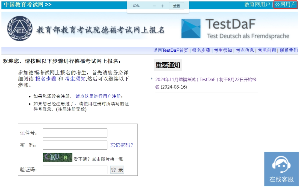The width and height of the screenshot is (300, 188).
Task: Zoom out with the minus button
Action: [154, 6]
